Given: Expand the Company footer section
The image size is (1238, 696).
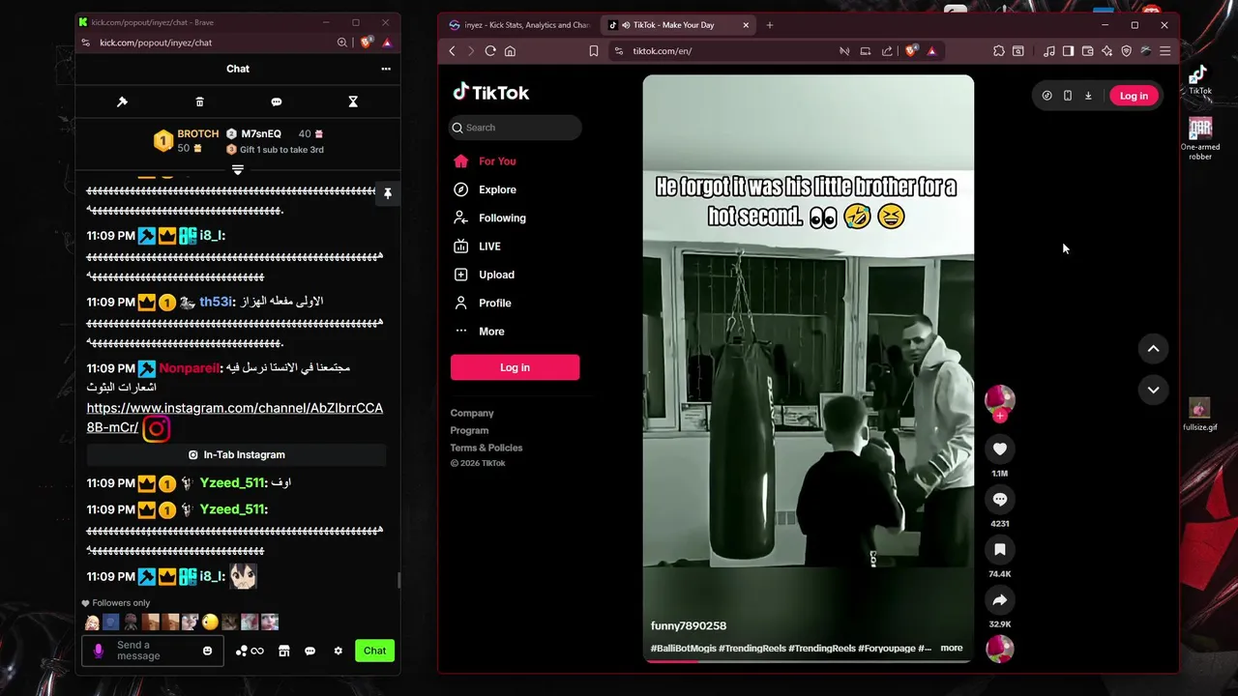Looking at the screenshot, I should tap(472, 413).
